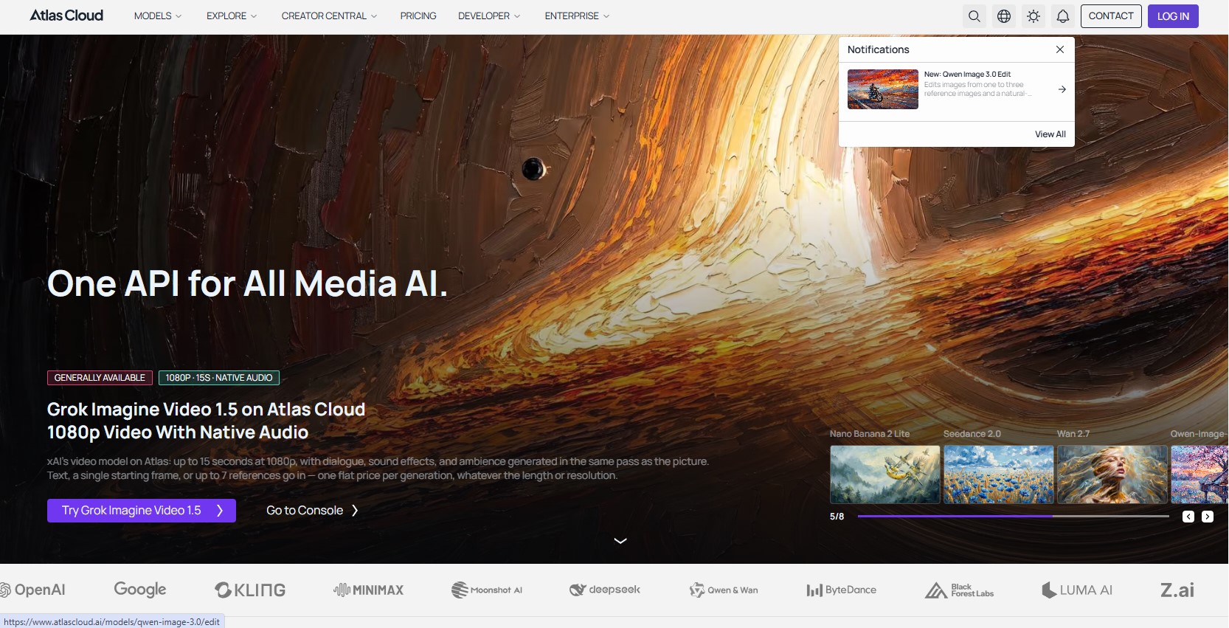
Task: Open the language globe selector
Action: [1004, 16]
